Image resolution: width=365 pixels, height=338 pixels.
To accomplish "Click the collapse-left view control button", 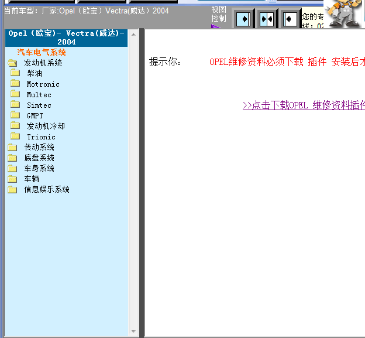I will 290,19.
